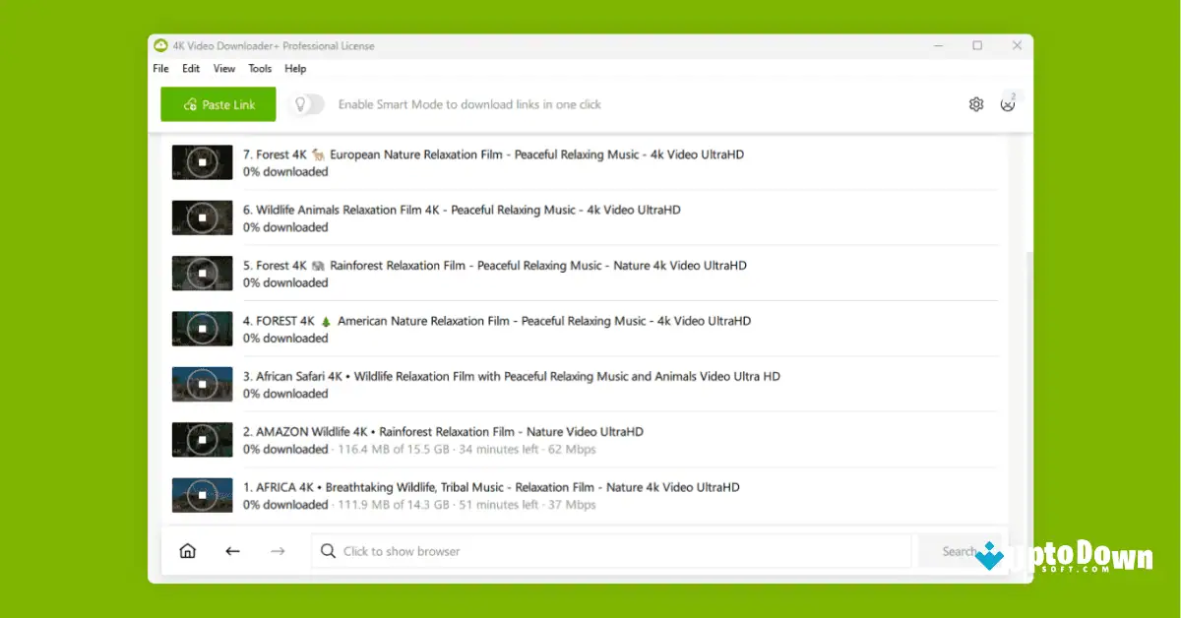Enable the Smart Mode toggle switch
1181x618 pixels.
tap(313, 103)
